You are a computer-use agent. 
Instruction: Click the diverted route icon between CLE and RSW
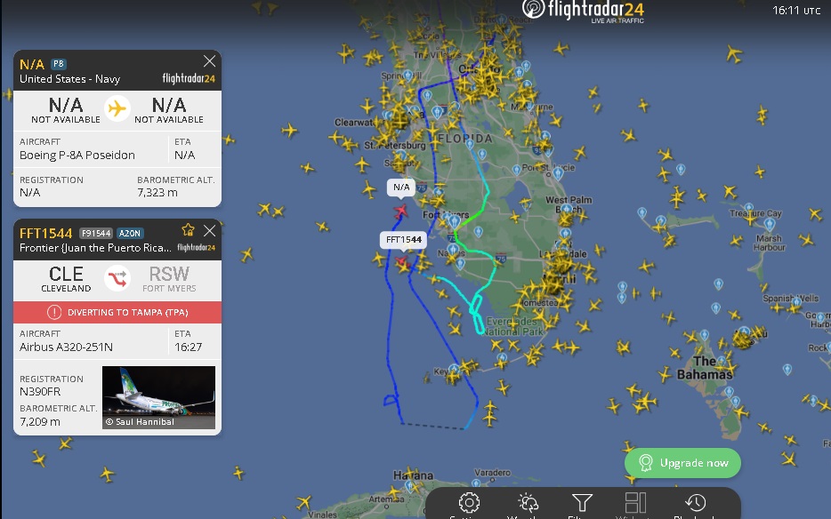[117, 278]
